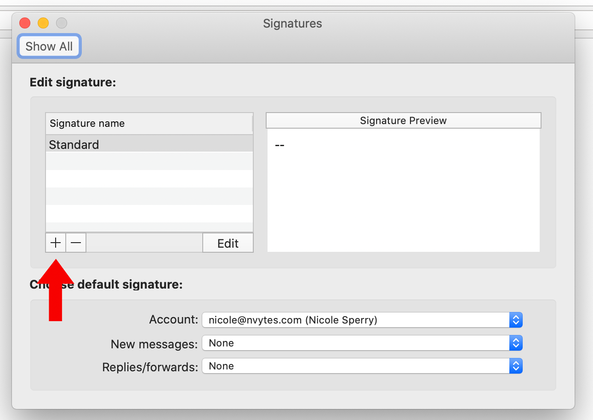
Task: Click Edit to modify the signature
Action: pyautogui.click(x=228, y=243)
